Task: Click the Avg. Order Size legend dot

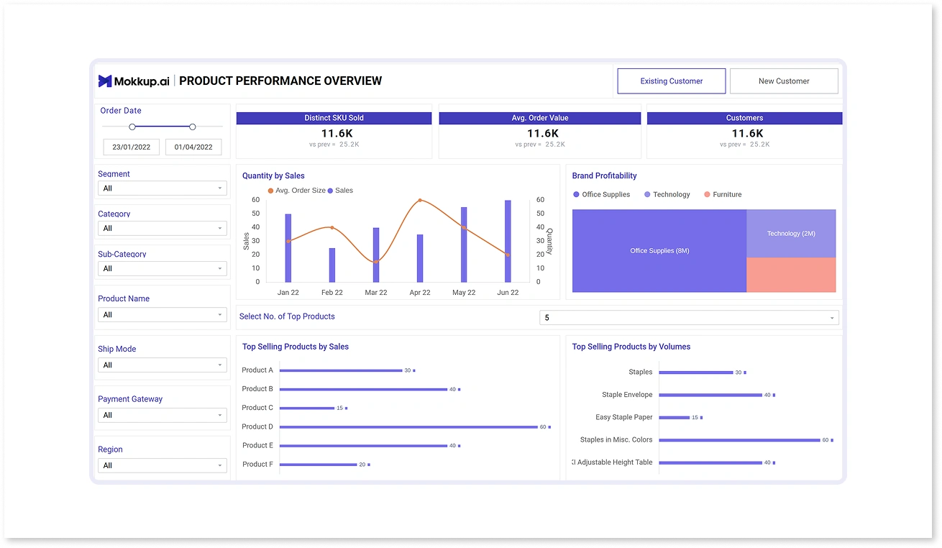Action: pos(270,191)
